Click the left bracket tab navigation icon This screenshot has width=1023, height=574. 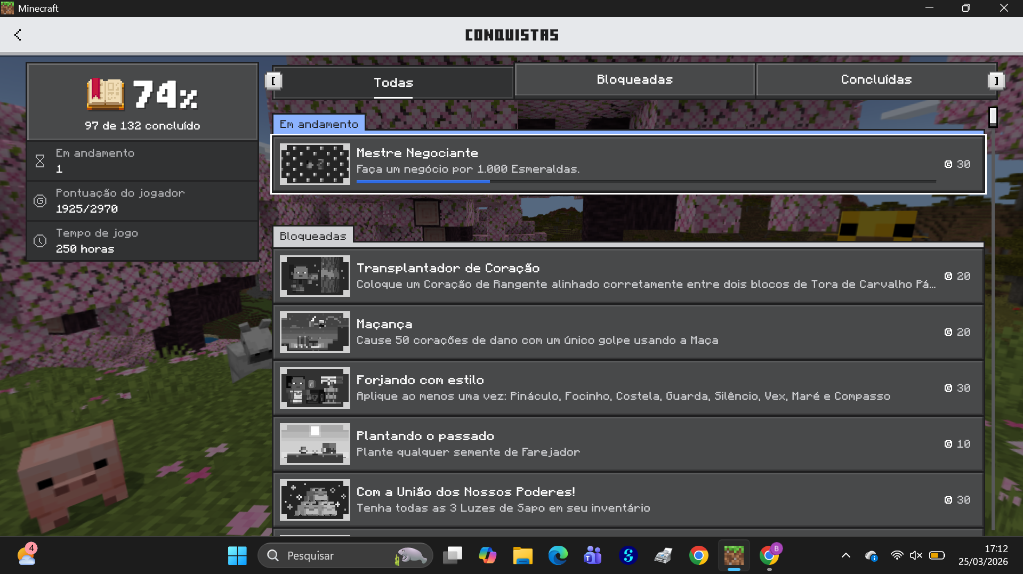click(x=273, y=80)
